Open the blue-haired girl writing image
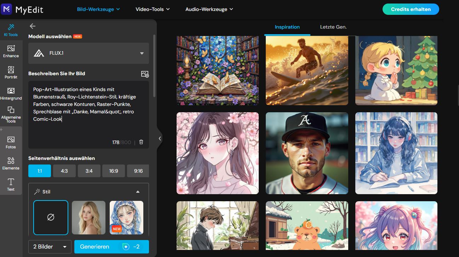 click(x=396, y=153)
